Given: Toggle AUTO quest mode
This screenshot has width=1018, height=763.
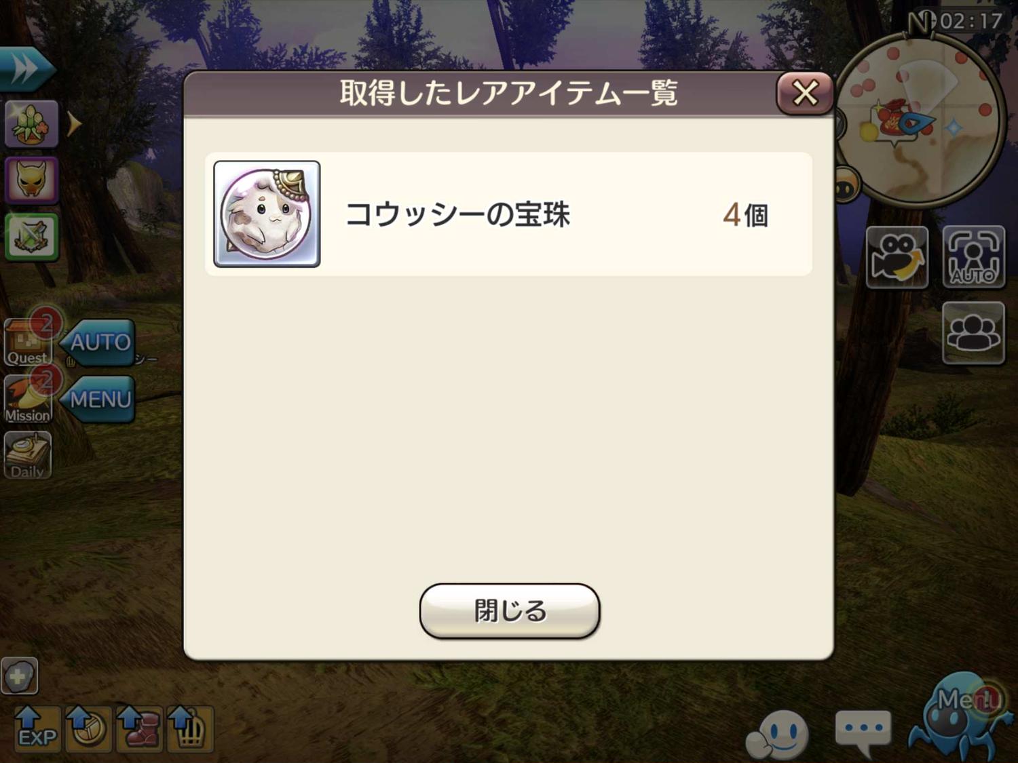Looking at the screenshot, I should tap(98, 343).
